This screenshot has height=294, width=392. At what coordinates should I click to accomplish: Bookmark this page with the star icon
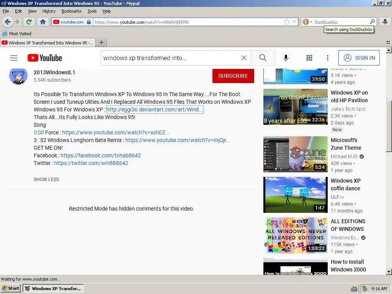[286, 22]
